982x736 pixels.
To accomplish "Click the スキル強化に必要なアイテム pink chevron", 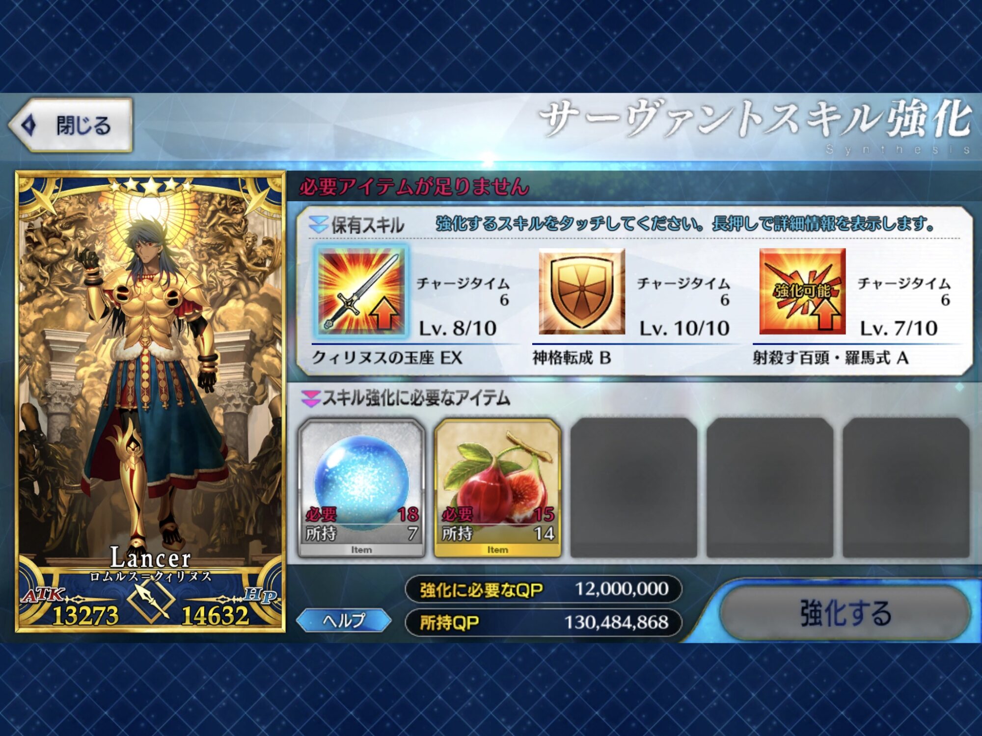I will (x=311, y=399).
